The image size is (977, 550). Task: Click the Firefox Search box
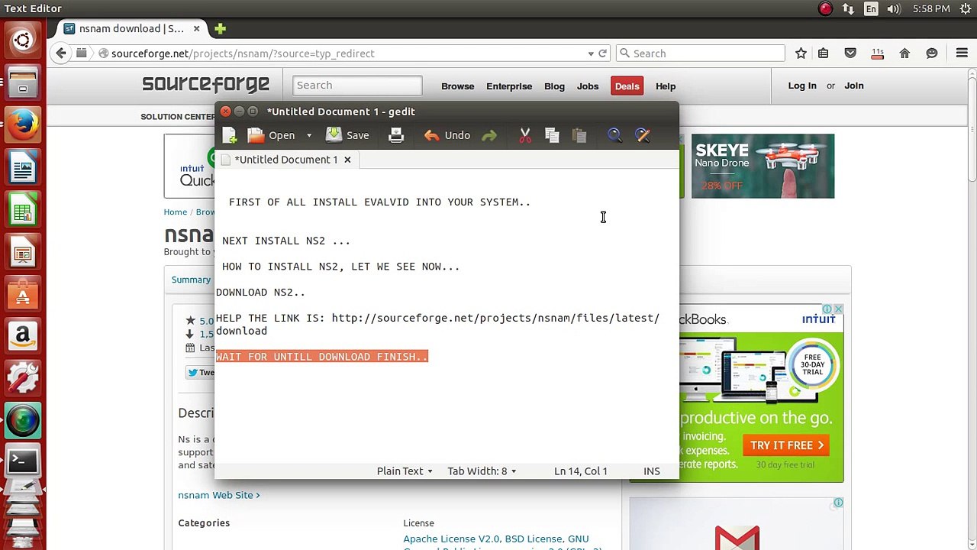click(x=700, y=53)
